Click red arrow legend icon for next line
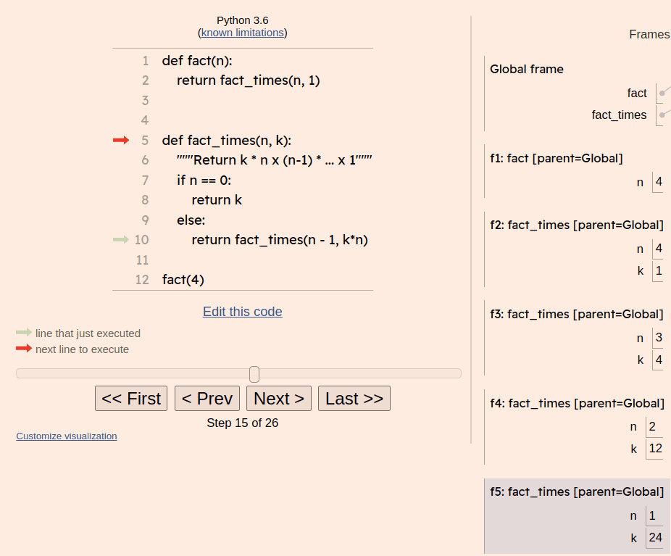 [x=24, y=349]
